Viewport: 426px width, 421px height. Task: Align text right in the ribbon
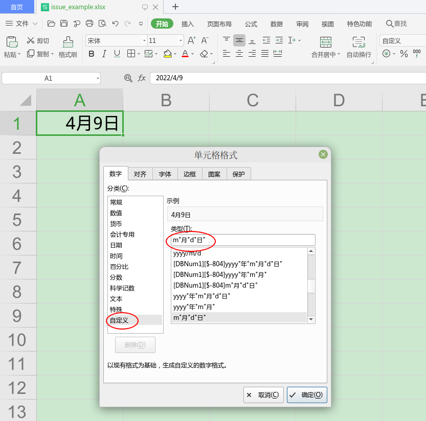tap(252, 54)
